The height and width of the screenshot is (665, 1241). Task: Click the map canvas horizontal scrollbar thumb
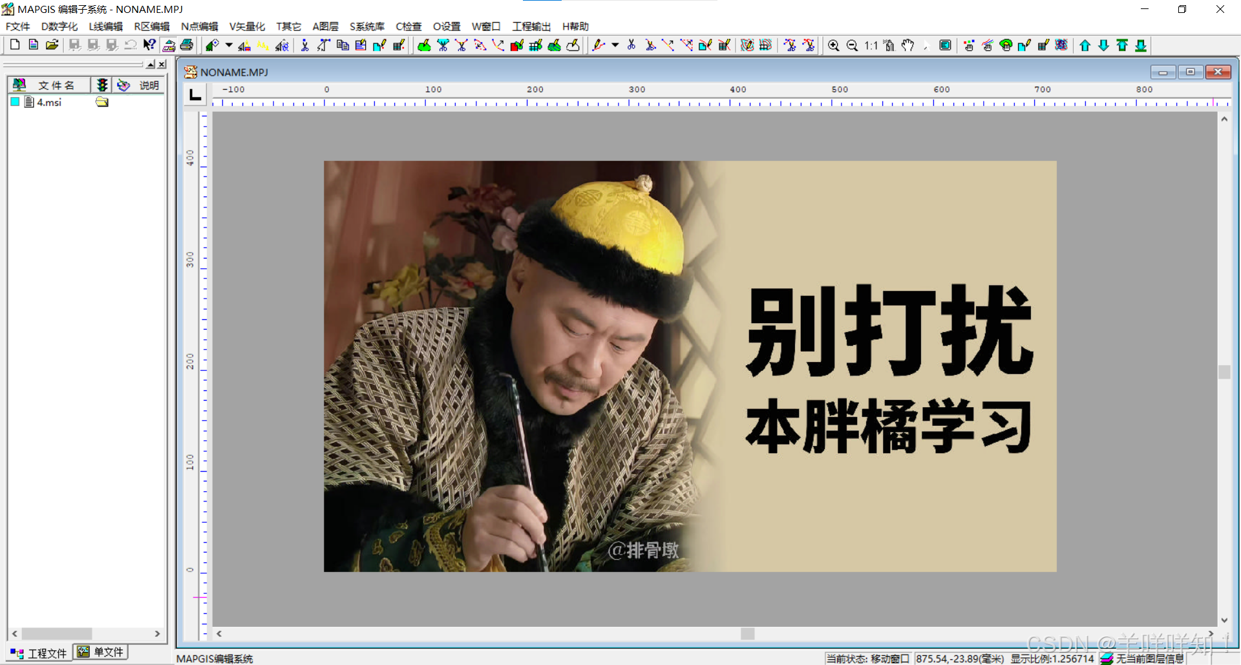click(748, 633)
